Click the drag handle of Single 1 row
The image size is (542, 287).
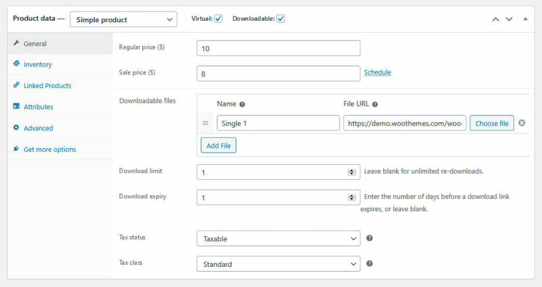point(205,123)
